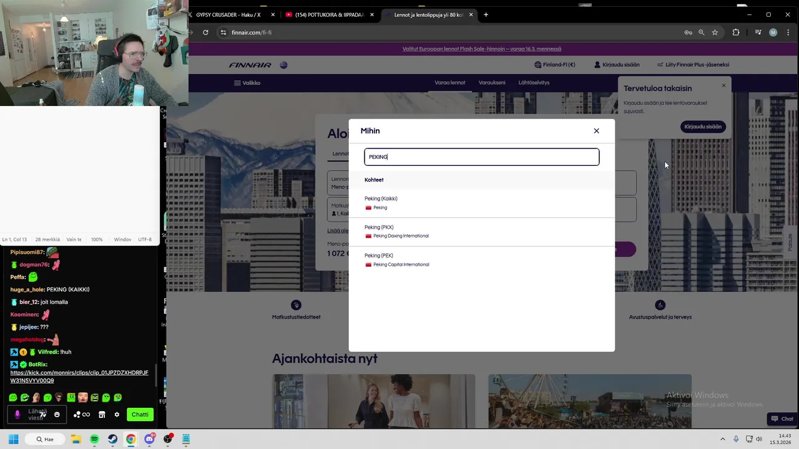The width and height of the screenshot is (799, 449).
Task: Open Chrome three-dot menu
Action: (x=787, y=32)
